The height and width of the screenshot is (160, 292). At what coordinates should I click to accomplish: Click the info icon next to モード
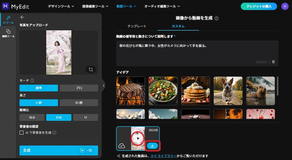[x=32, y=81]
